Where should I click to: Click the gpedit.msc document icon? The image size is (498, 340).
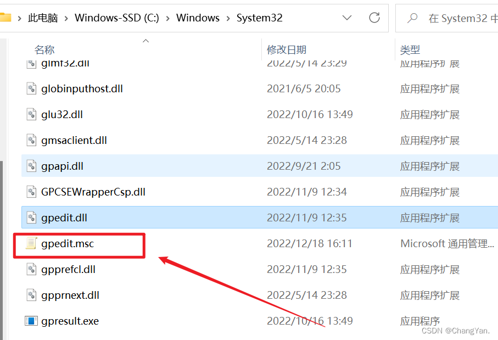coord(31,243)
